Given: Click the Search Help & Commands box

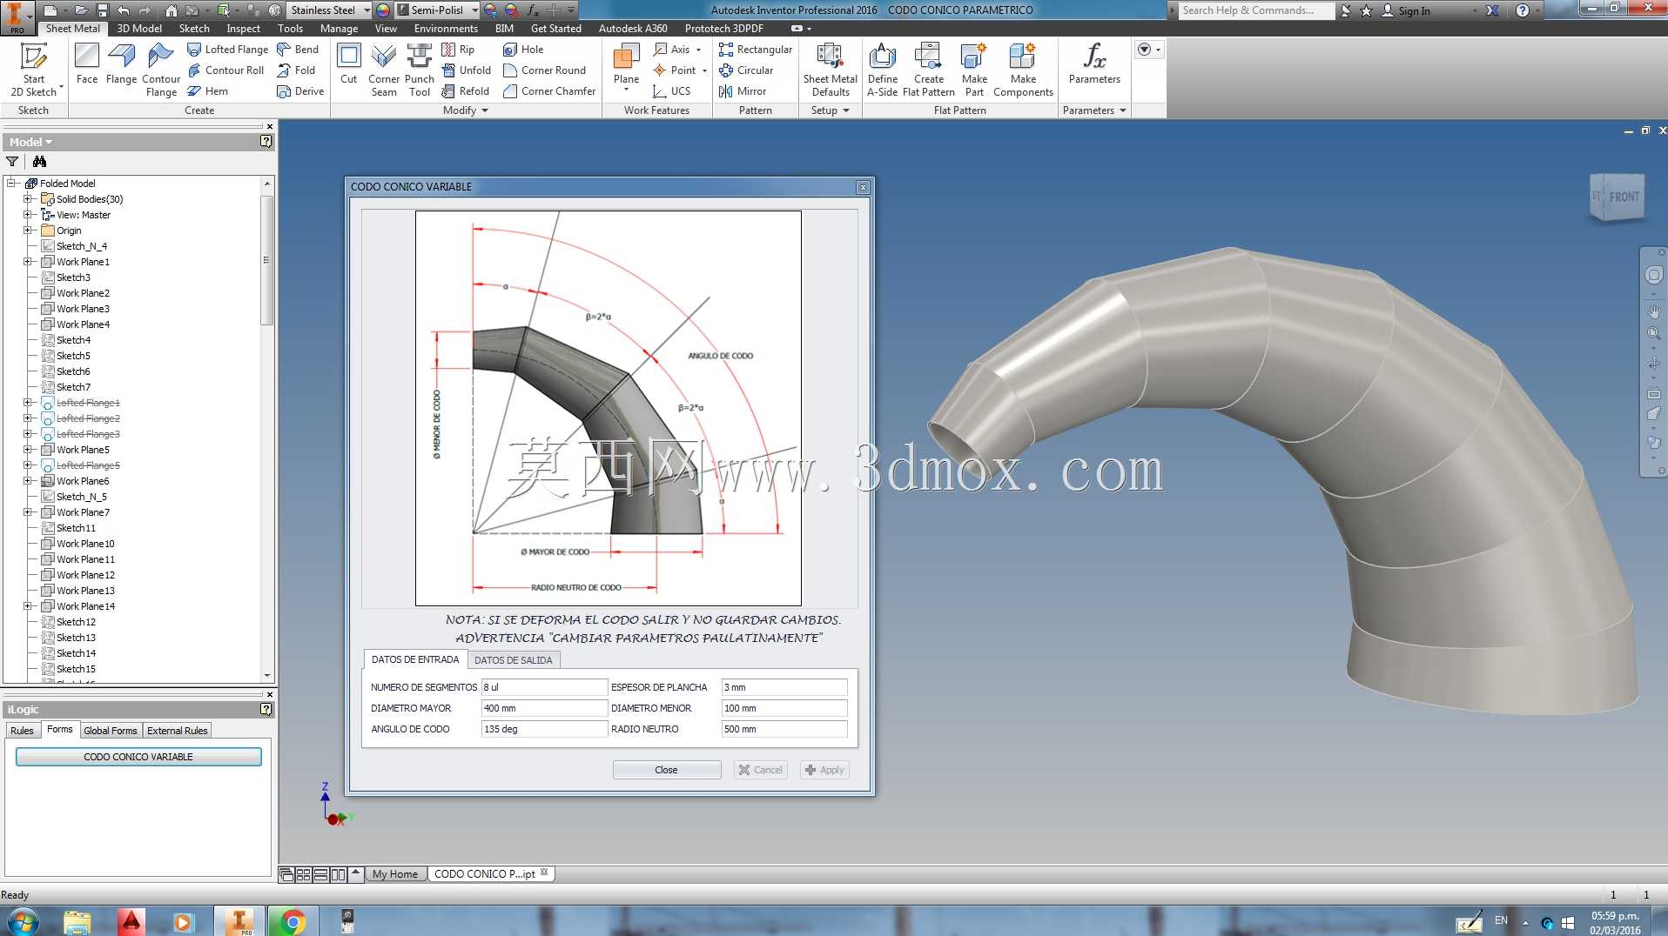Looking at the screenshot, I should [1256, 10].
